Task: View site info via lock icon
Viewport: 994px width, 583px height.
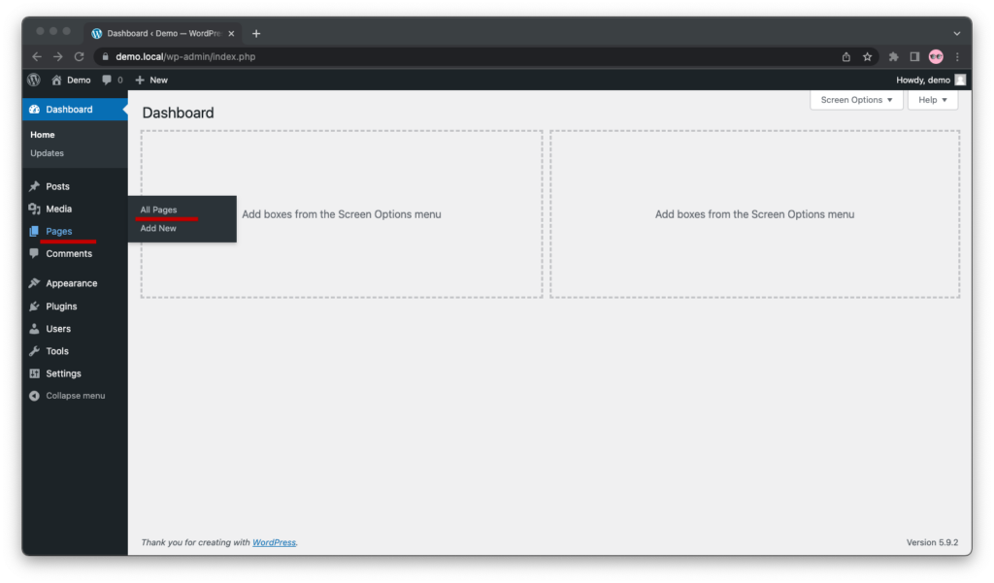Action: (105, 56)
